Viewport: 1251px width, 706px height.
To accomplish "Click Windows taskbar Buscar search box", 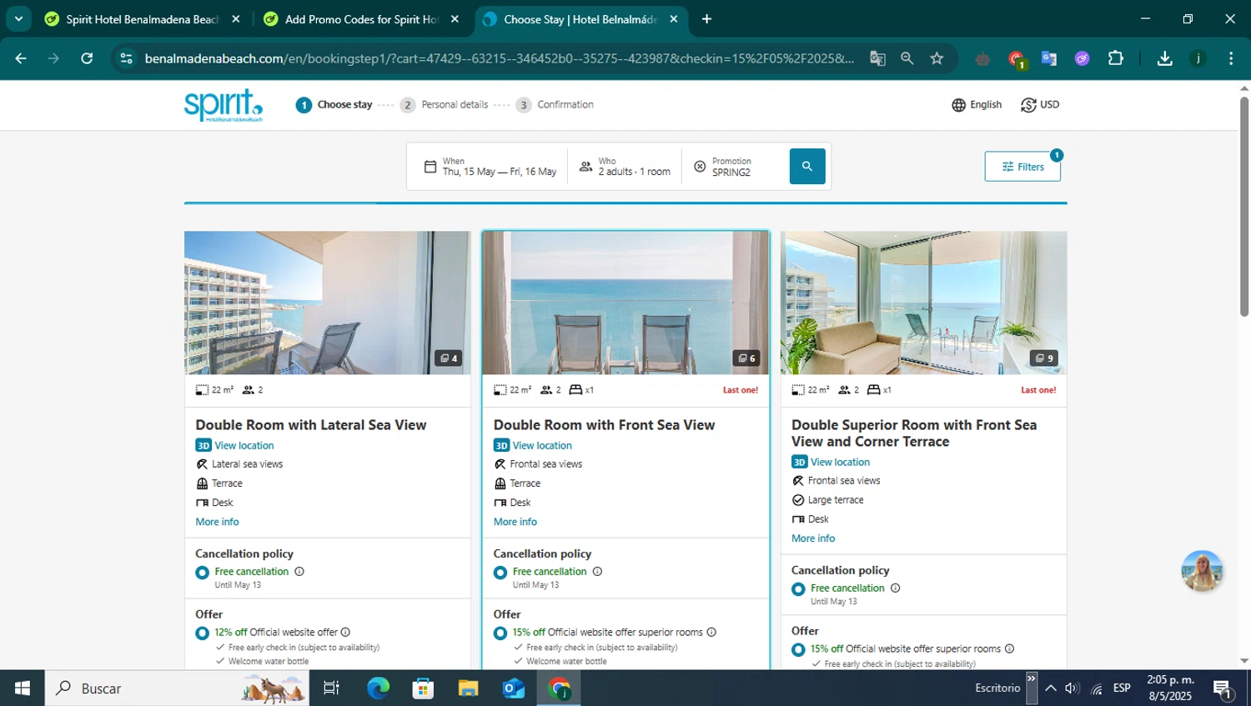I will (177, 688).
